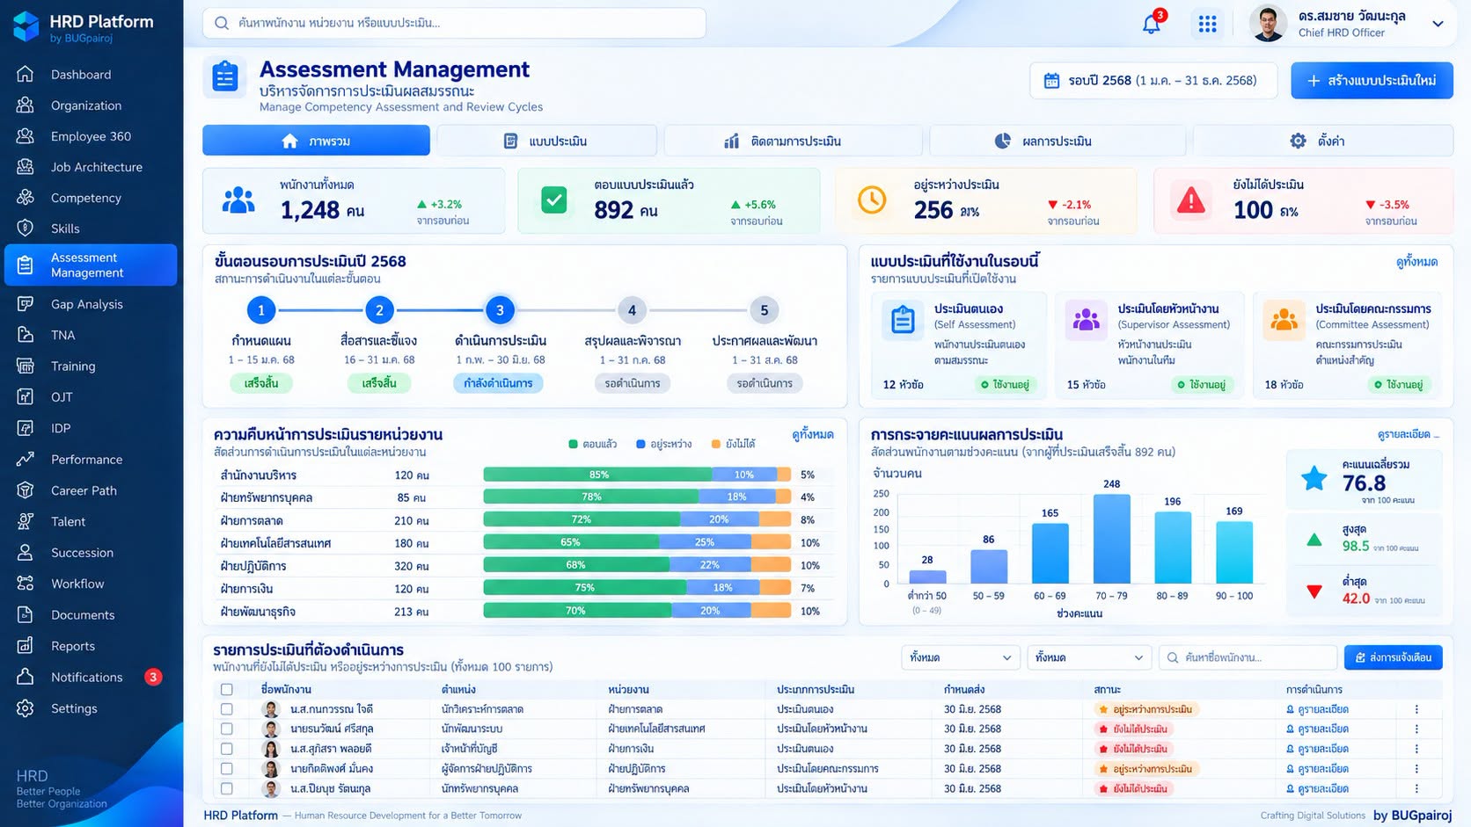Image resolution: width=1471 pixels, height=827 pixels.
Task: Click step 3 ดำเนินการประเมิน marker
Action: coord(500,310)
